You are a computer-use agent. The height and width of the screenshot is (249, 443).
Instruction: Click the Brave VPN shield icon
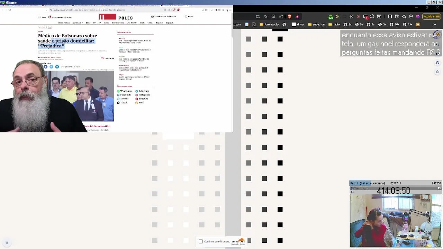tap(411, 17)
